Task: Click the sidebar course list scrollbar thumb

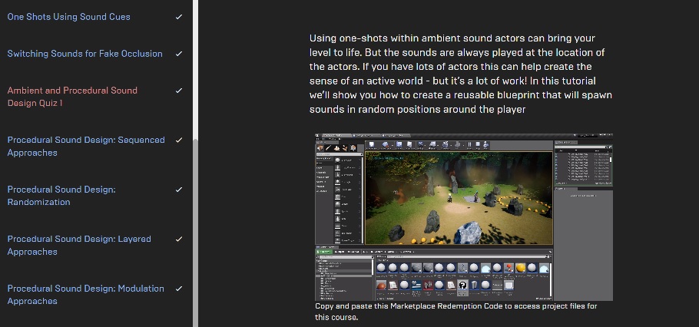Action: (195, 233)
